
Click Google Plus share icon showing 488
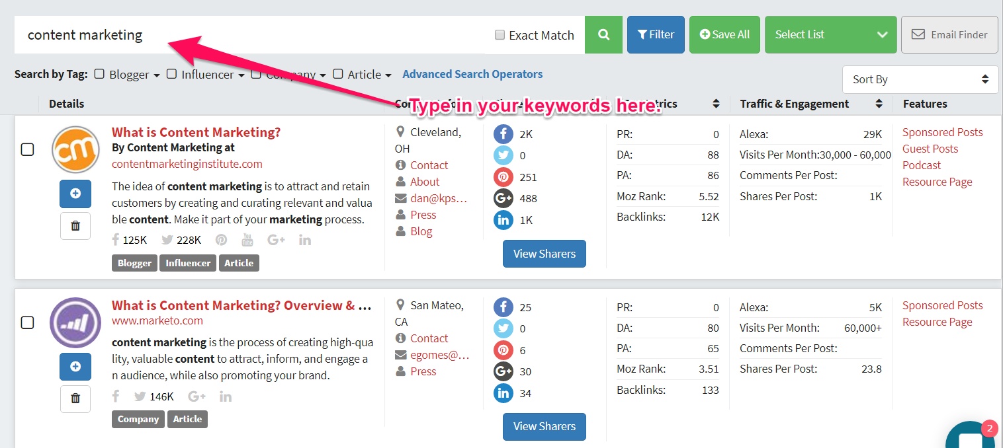(503, 198)
